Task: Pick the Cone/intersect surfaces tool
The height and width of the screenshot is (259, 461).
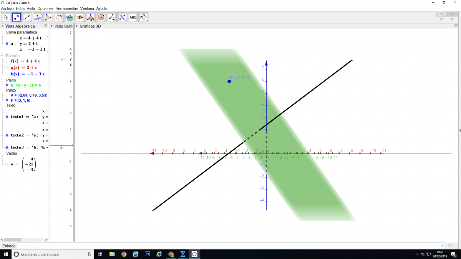Action: [69, 17]
